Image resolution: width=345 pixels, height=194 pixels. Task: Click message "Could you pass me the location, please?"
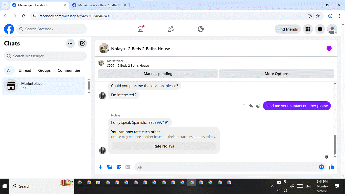point(144,86)
